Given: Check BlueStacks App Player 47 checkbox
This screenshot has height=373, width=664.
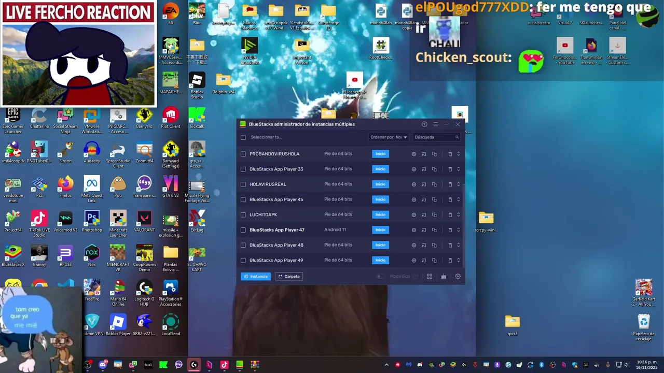Looking at the screenshot, I should tap(243, 230).
